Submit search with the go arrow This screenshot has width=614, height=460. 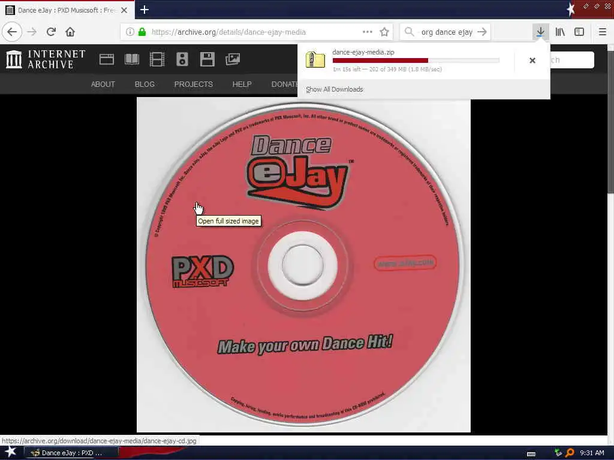click(482, 32)
